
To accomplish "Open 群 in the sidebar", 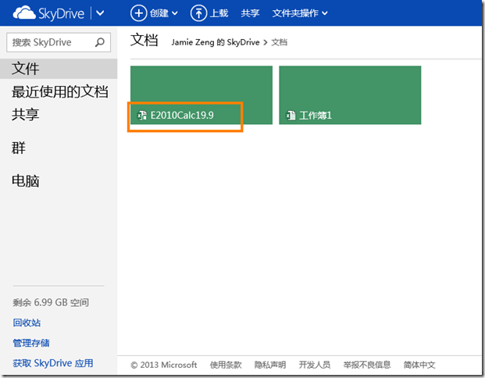I will coord(19,148).
